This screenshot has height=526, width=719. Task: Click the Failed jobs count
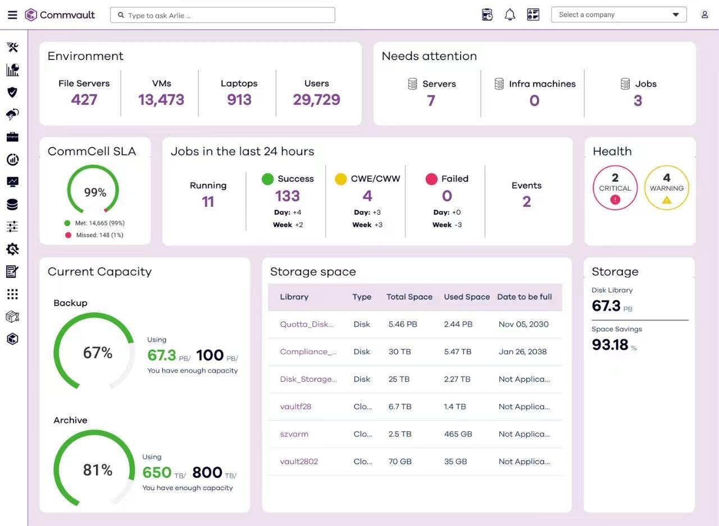pyautogui.click(x=447, y=196)
